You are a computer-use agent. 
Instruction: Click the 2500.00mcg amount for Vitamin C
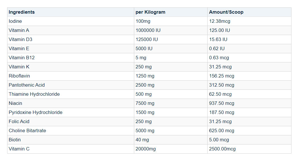point(222,149)
